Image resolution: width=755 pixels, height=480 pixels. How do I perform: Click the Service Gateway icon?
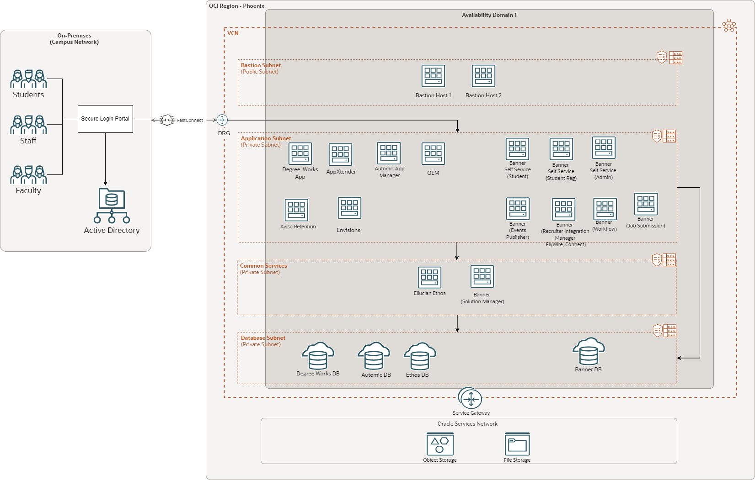pyautogui.click(x=471, y=399)
